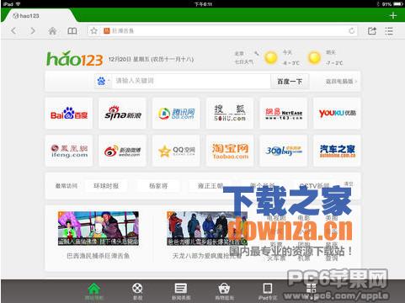The height and width of the screenshot is (303, 405).
Task: Open the first news thumbnail about 巨滑舌鱼
Action: tap(99, 228)
